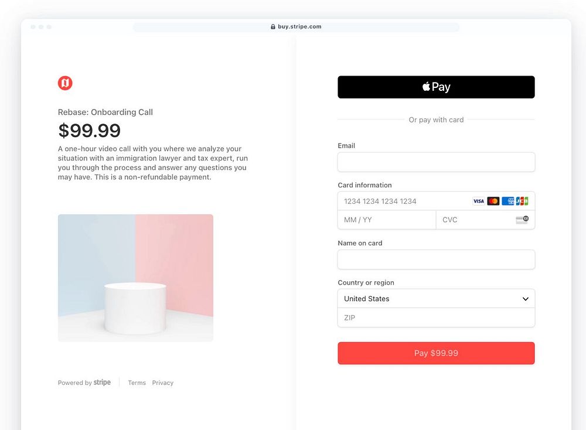Click the CVC card hint icon

pos(522,220)
